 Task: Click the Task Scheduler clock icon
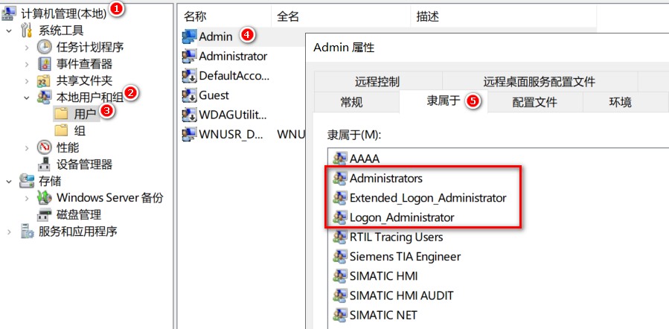tap(45, 47)
